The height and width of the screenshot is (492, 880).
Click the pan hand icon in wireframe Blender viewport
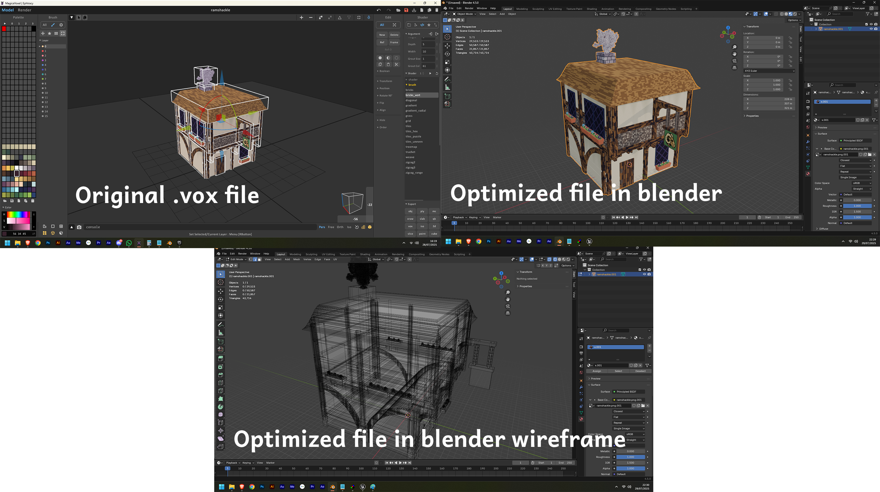[508, 299]
